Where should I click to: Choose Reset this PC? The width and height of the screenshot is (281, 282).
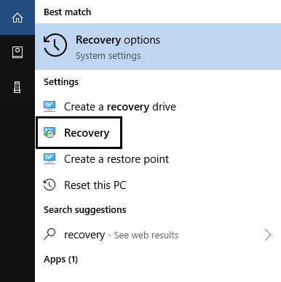[158, 185]
